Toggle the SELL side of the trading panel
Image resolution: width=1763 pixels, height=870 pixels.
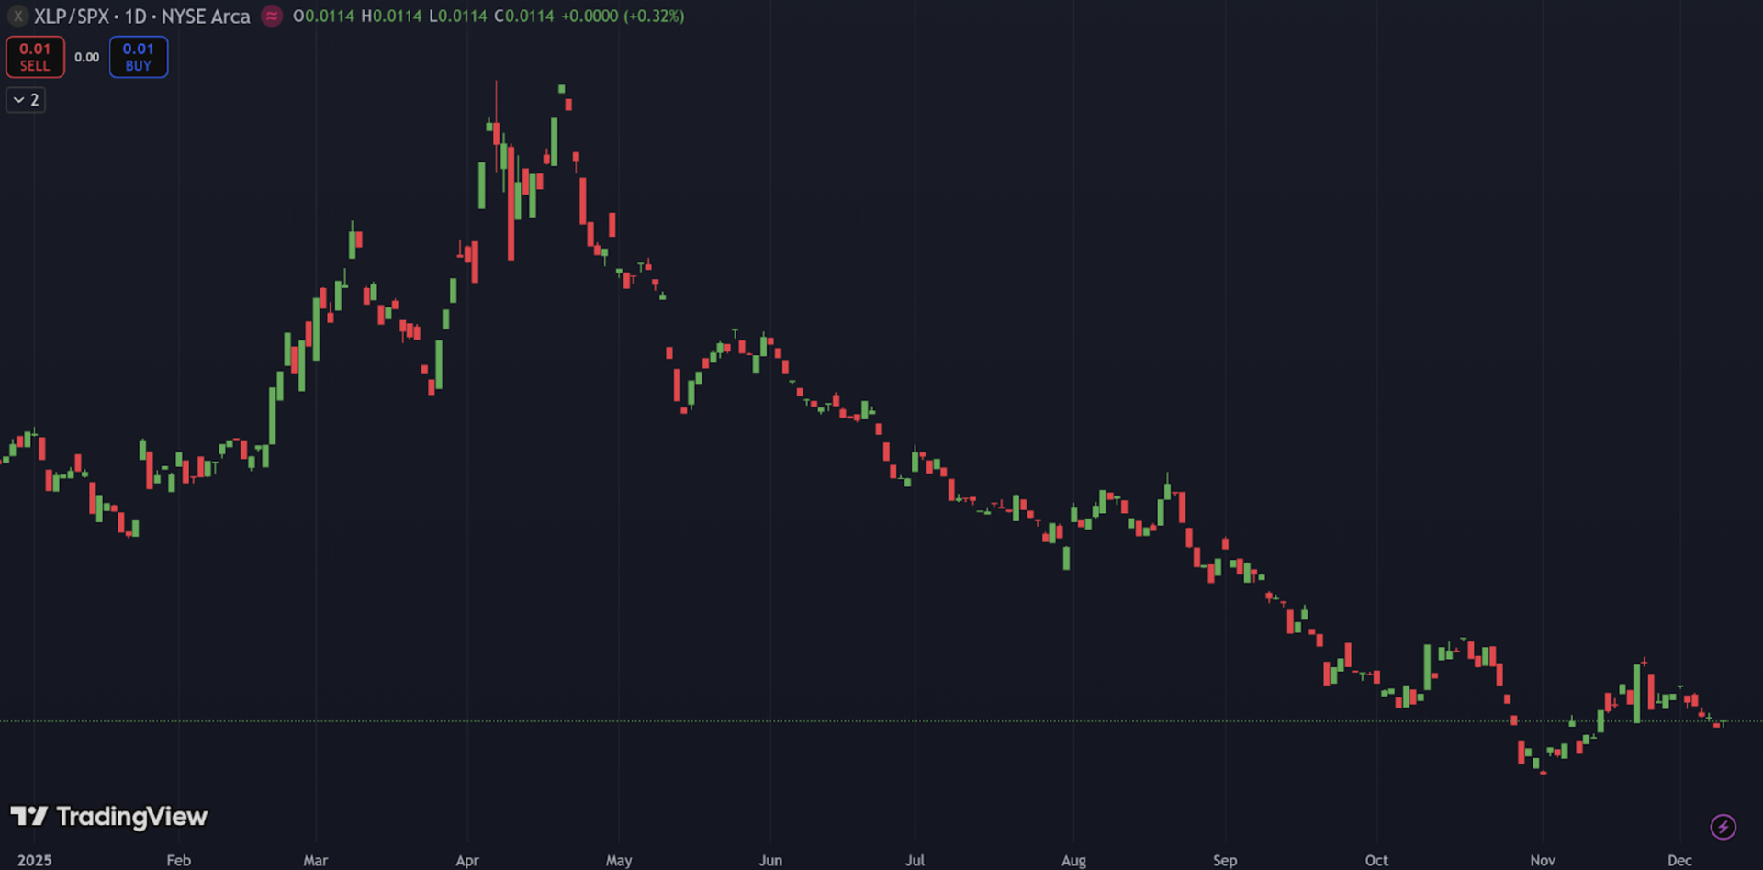click(35, 56)
